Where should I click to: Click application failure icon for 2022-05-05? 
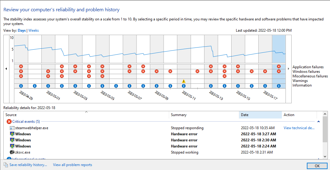[102, 66]
